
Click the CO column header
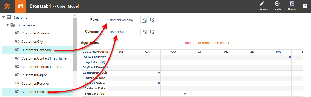(x=173, y=52)
